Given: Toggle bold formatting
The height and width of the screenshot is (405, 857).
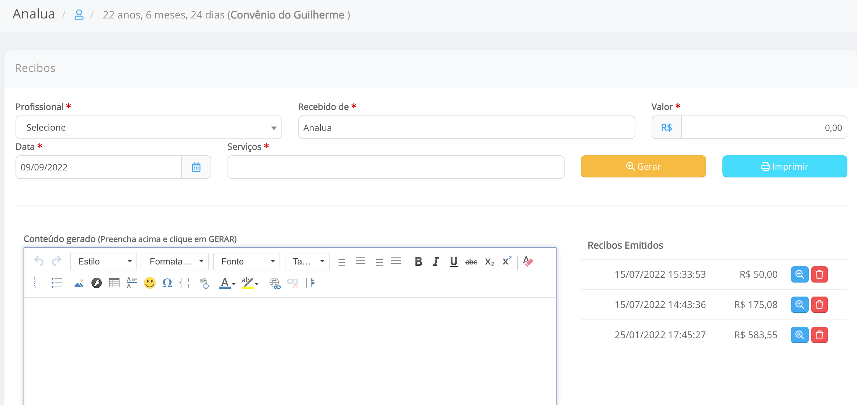Looking at the screenshot, I should (418, 262).
